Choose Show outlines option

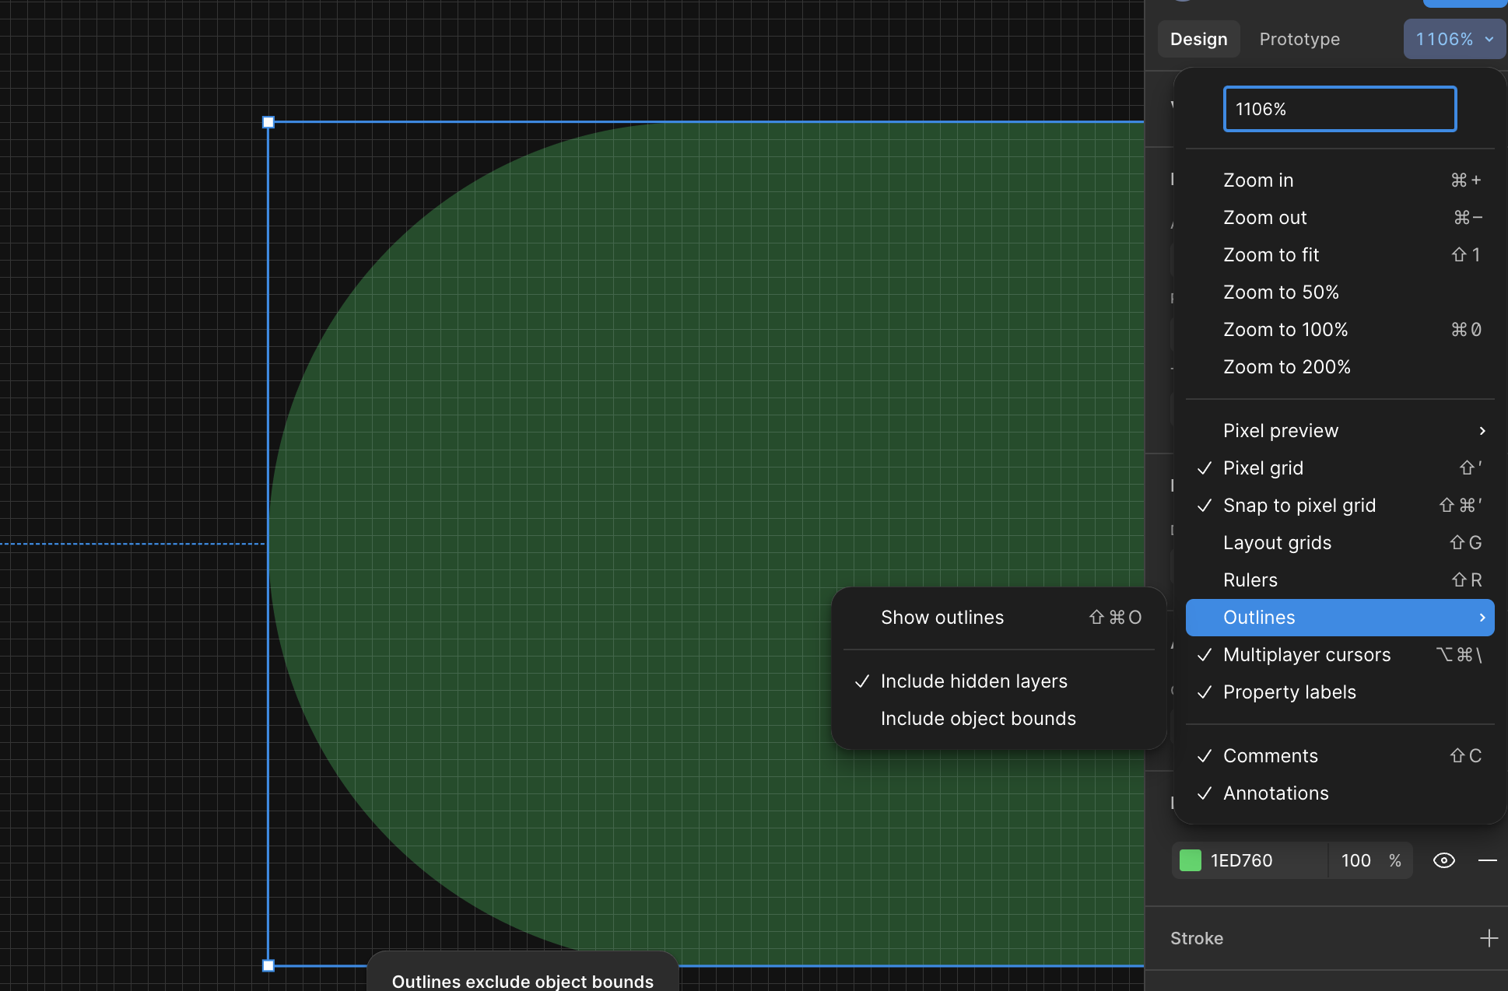click(x=942, y=618)
